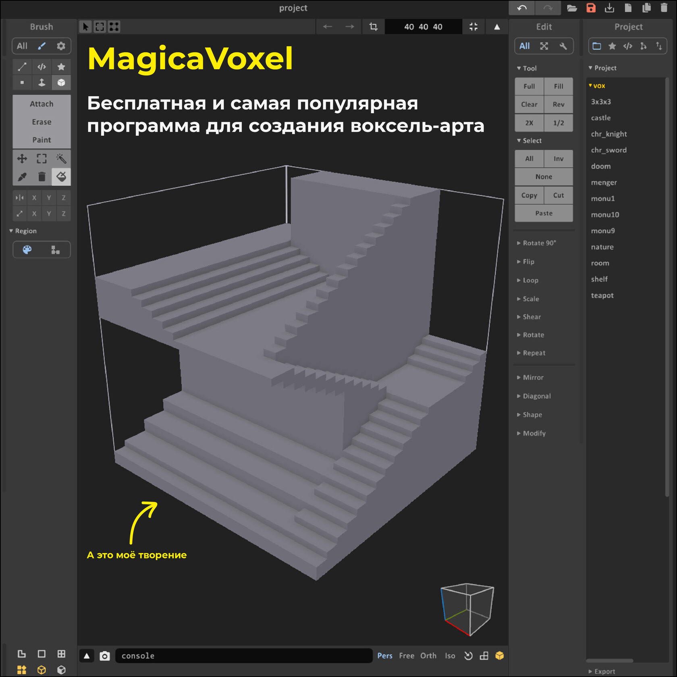Select the Voxel brush small square icon
This screenshot has width=677, height=677.
(x=22, y=83)
